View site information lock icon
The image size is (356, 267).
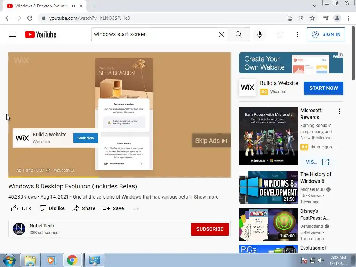[x=44, y=18]
